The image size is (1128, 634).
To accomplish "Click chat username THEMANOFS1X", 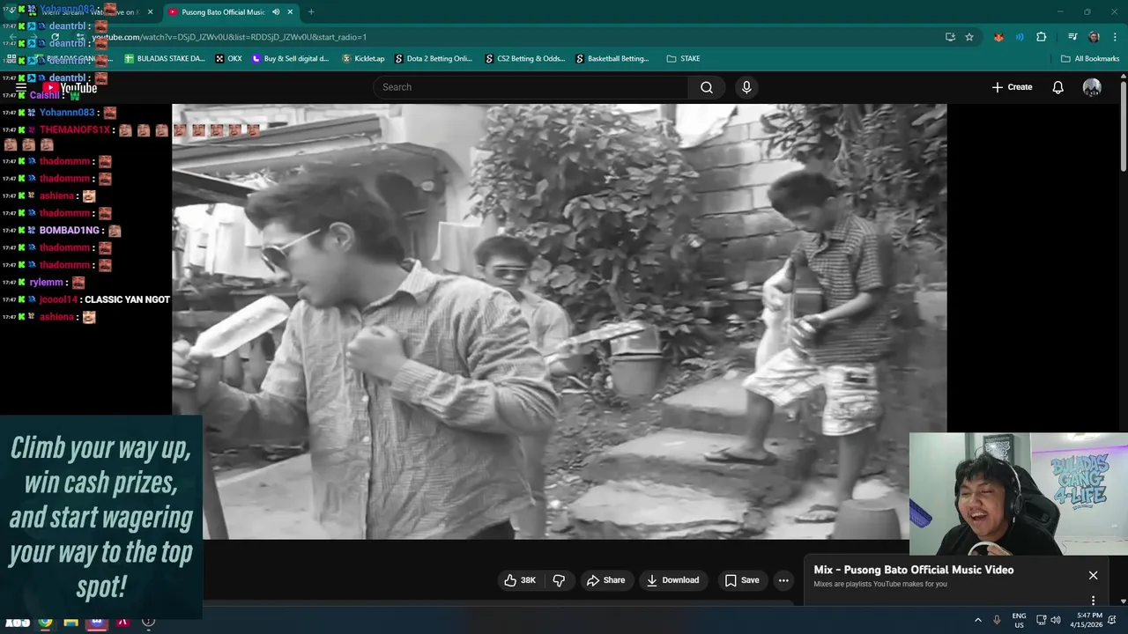I will coord(75,129).
